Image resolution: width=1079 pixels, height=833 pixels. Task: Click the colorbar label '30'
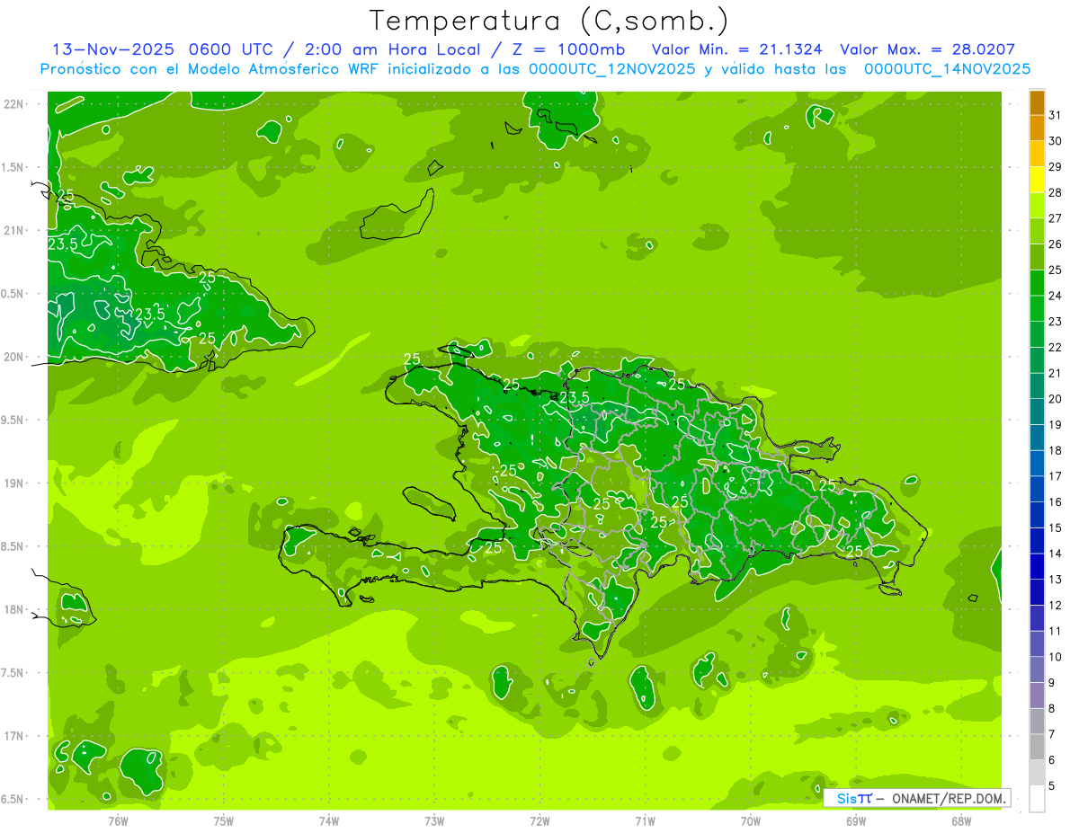1056,141
